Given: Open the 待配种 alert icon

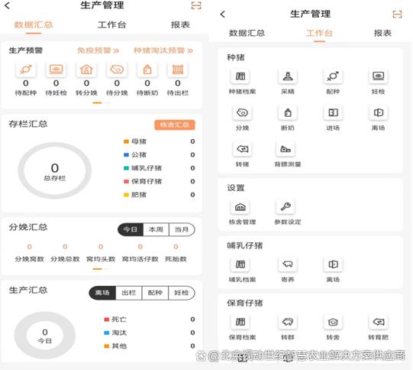Looking at the screenshot, I should (x=26, y=70).
